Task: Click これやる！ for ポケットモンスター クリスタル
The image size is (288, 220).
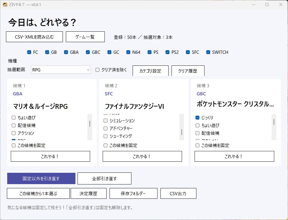Action: click(234, 156)
